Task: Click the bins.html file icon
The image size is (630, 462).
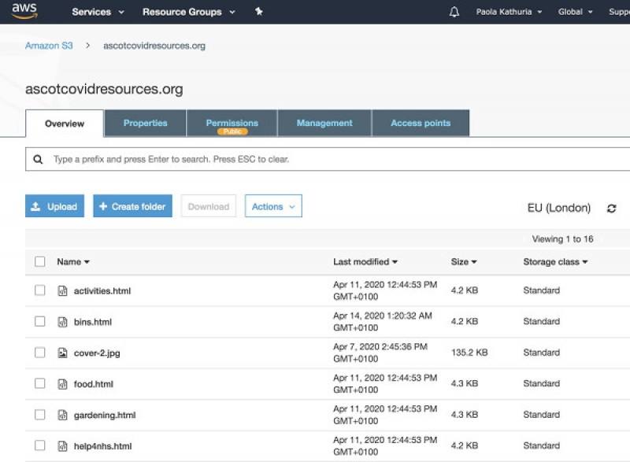Action: (62, 322)
